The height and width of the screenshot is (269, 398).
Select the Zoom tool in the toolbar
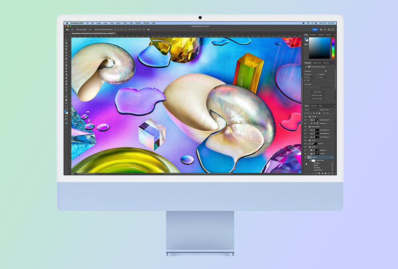point(66,103)
